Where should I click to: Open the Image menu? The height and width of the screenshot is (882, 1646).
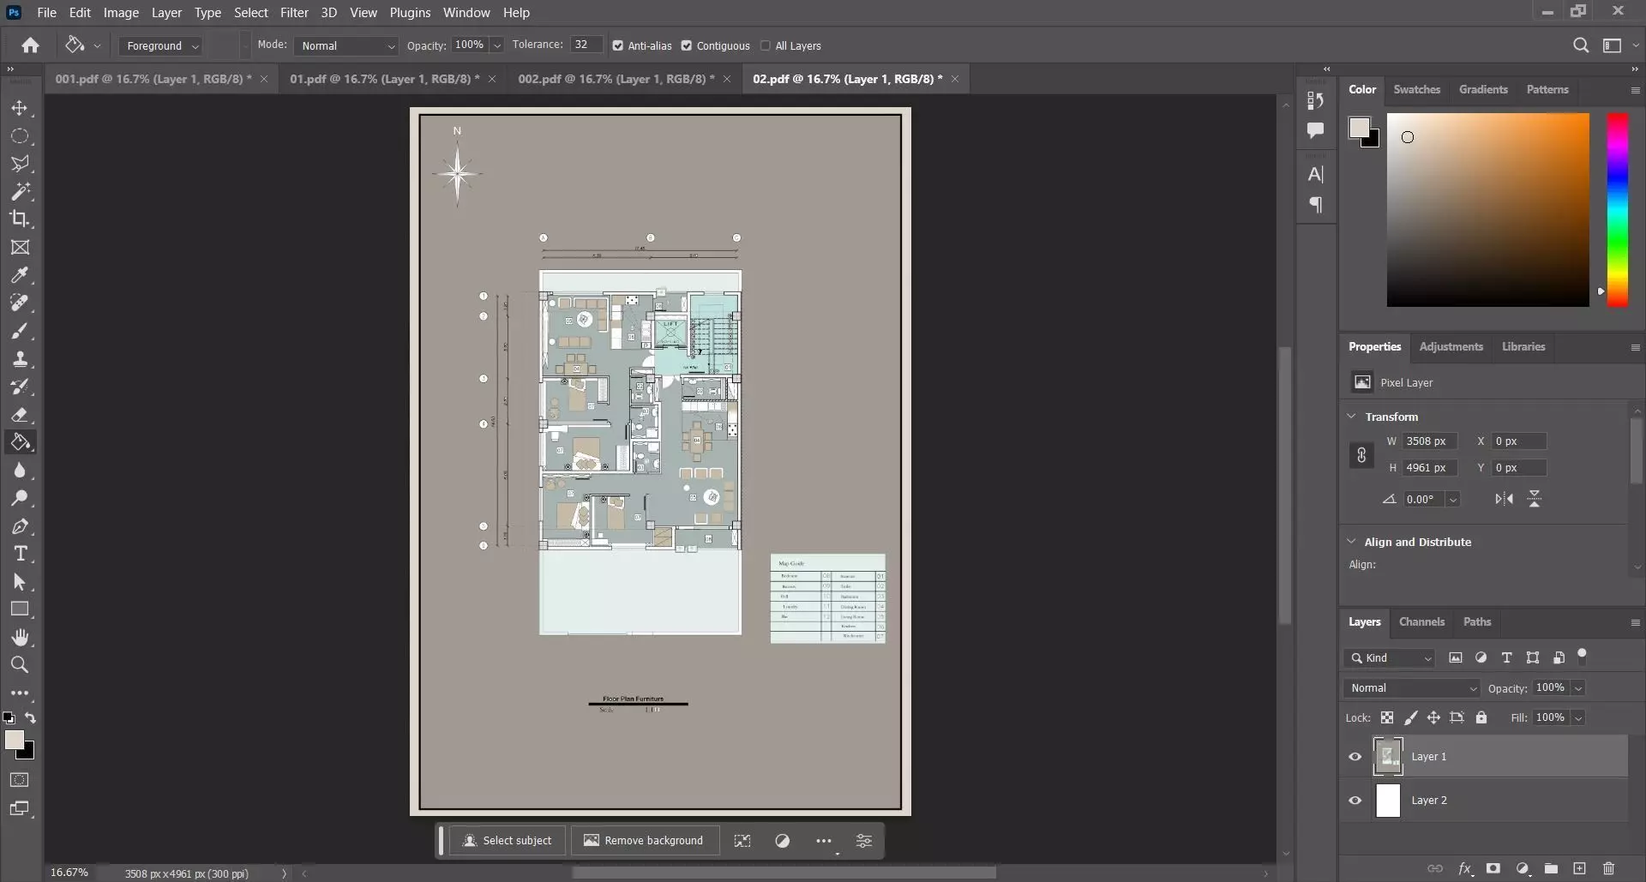tap(121, 13)
